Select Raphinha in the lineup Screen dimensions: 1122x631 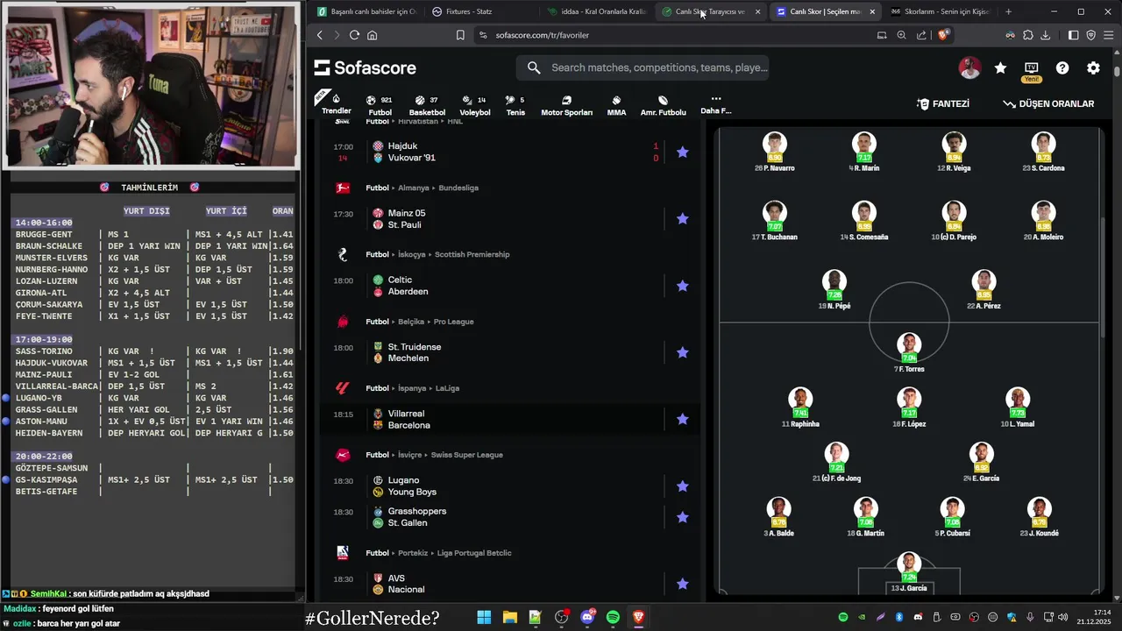point(800,408)
